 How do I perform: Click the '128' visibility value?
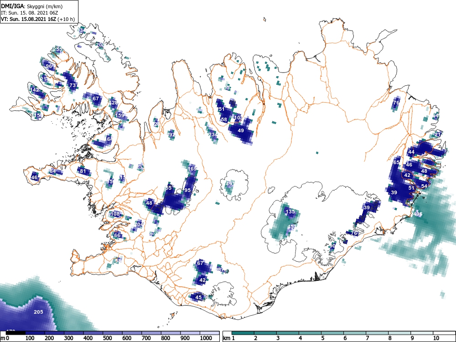113,103
